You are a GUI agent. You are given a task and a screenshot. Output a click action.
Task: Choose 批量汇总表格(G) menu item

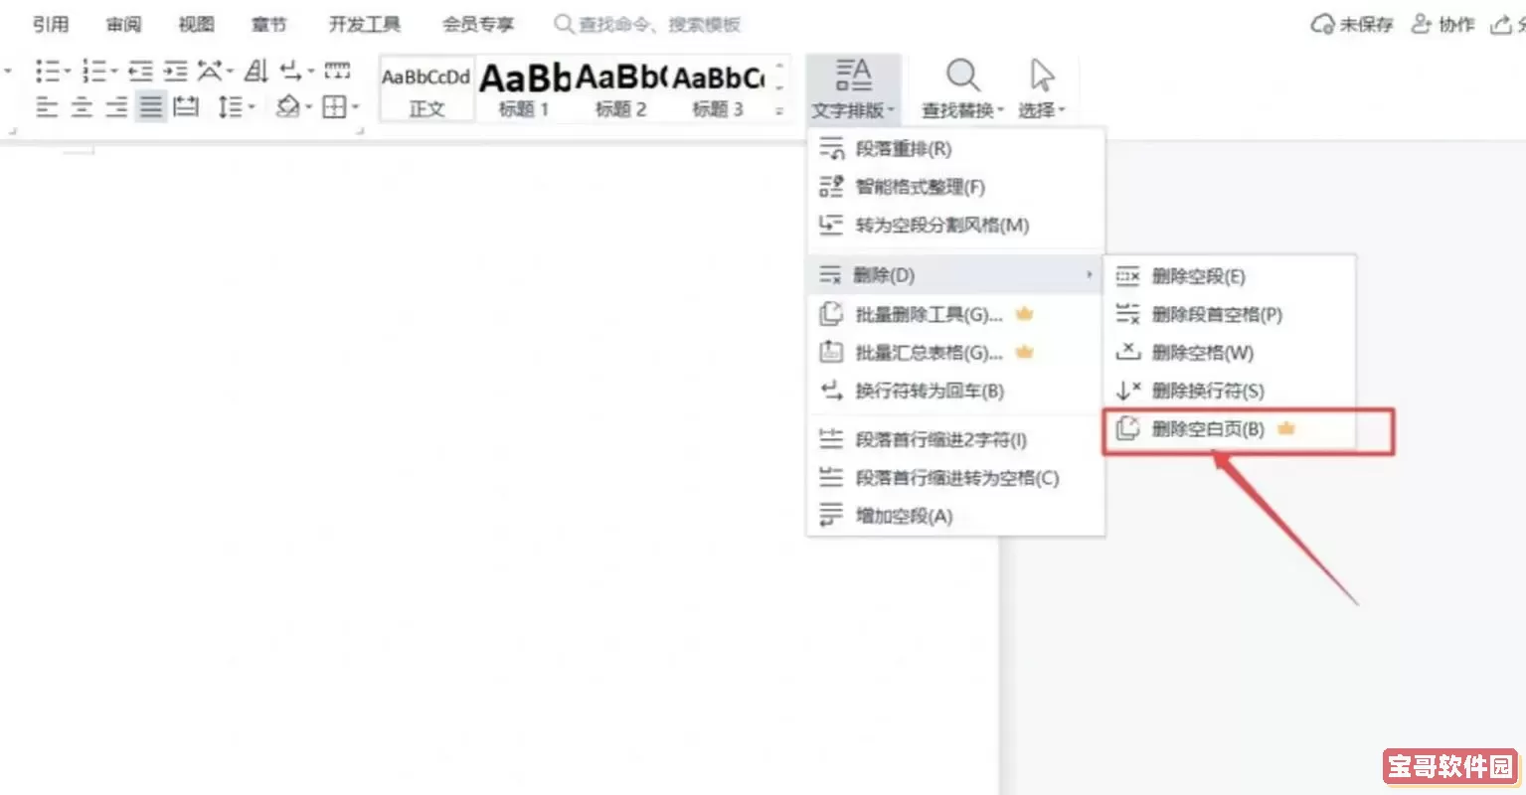pyautogui.click(x=956, y=353)
